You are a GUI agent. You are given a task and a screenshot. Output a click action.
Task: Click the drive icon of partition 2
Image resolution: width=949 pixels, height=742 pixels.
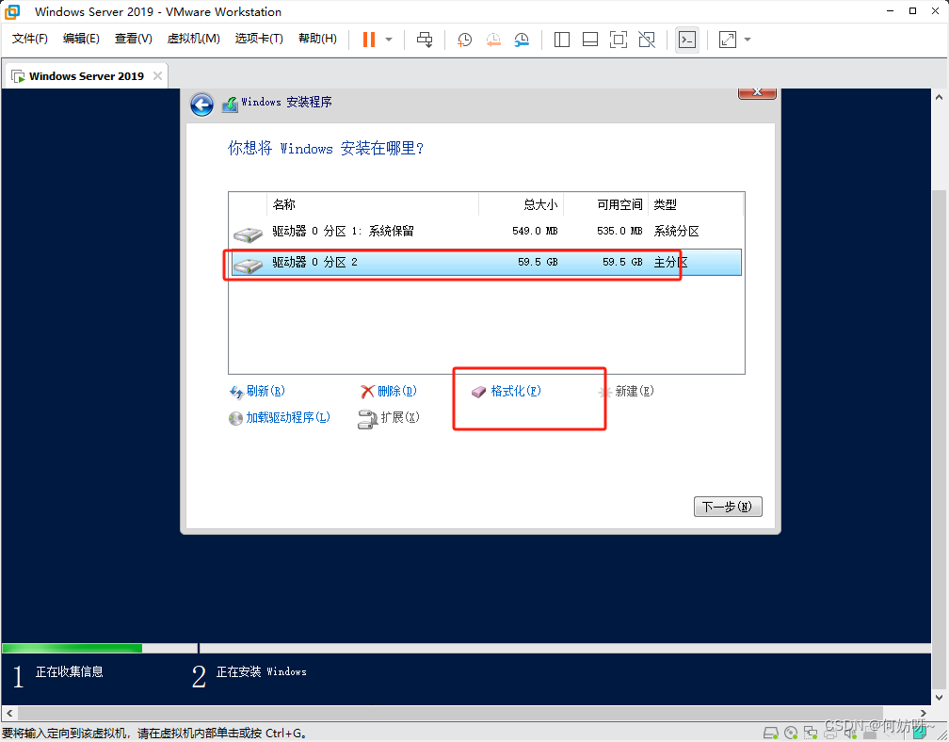(x=249, y=265)
